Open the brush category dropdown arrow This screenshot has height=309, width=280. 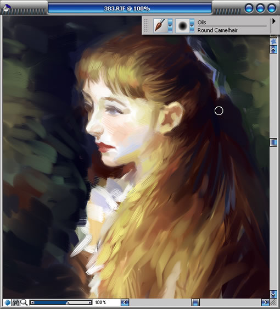170,26
